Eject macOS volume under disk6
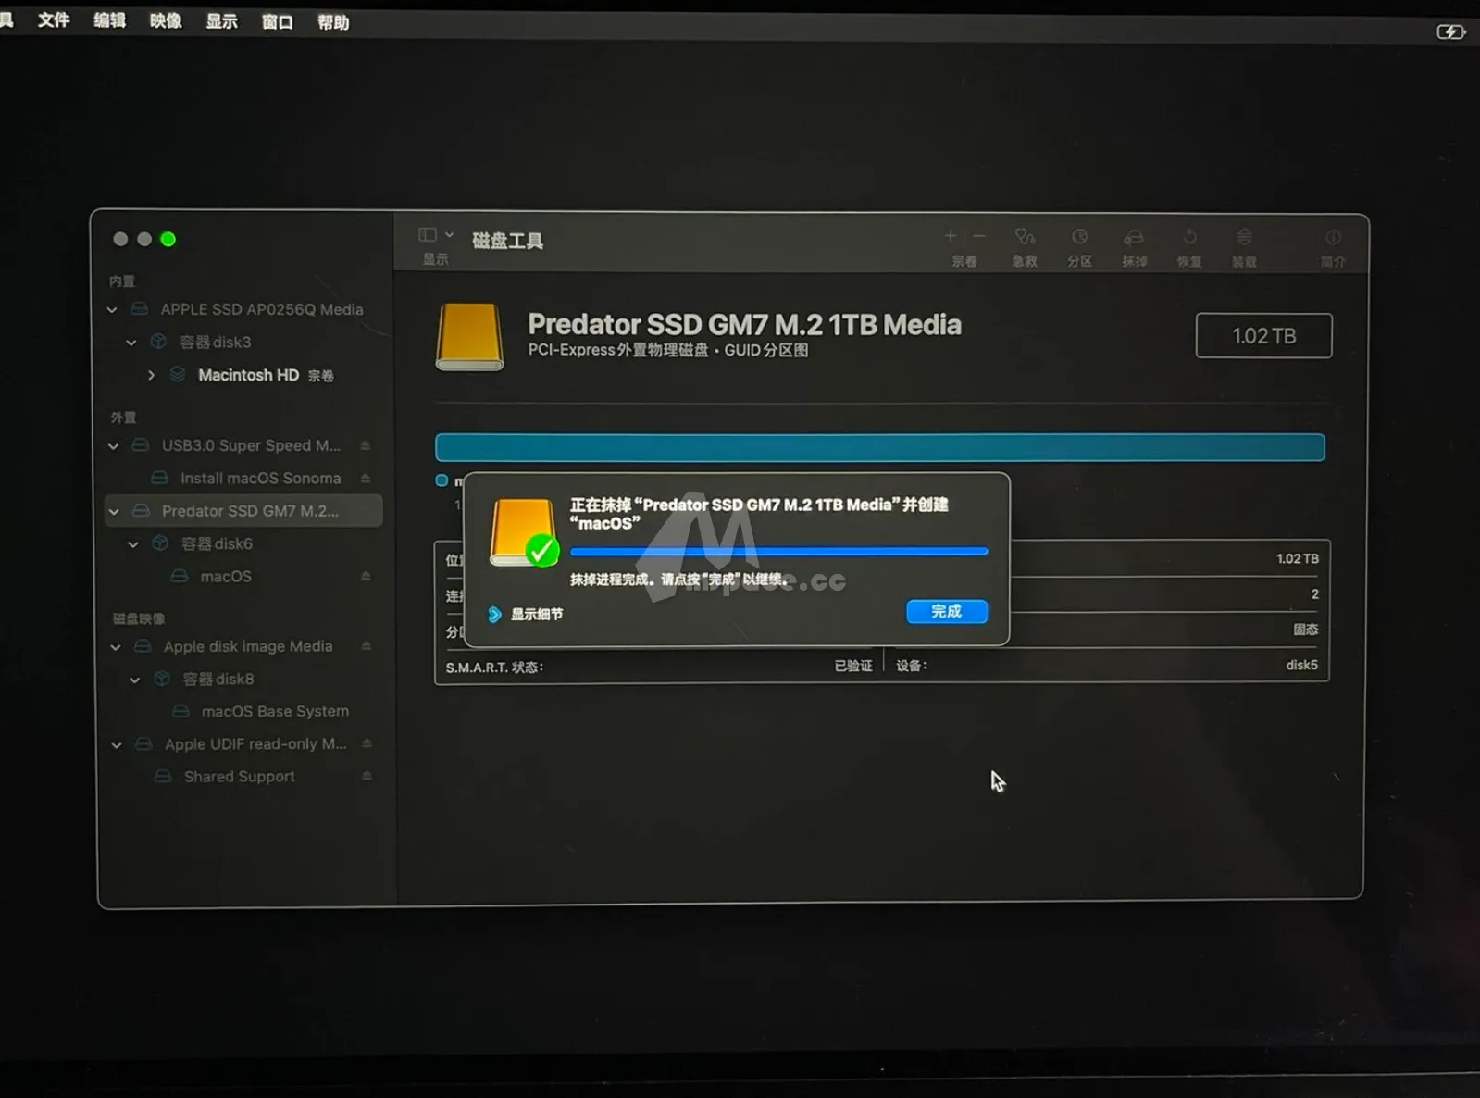The width and height of the screenshot is (1480, 1098). coord(366,576)
